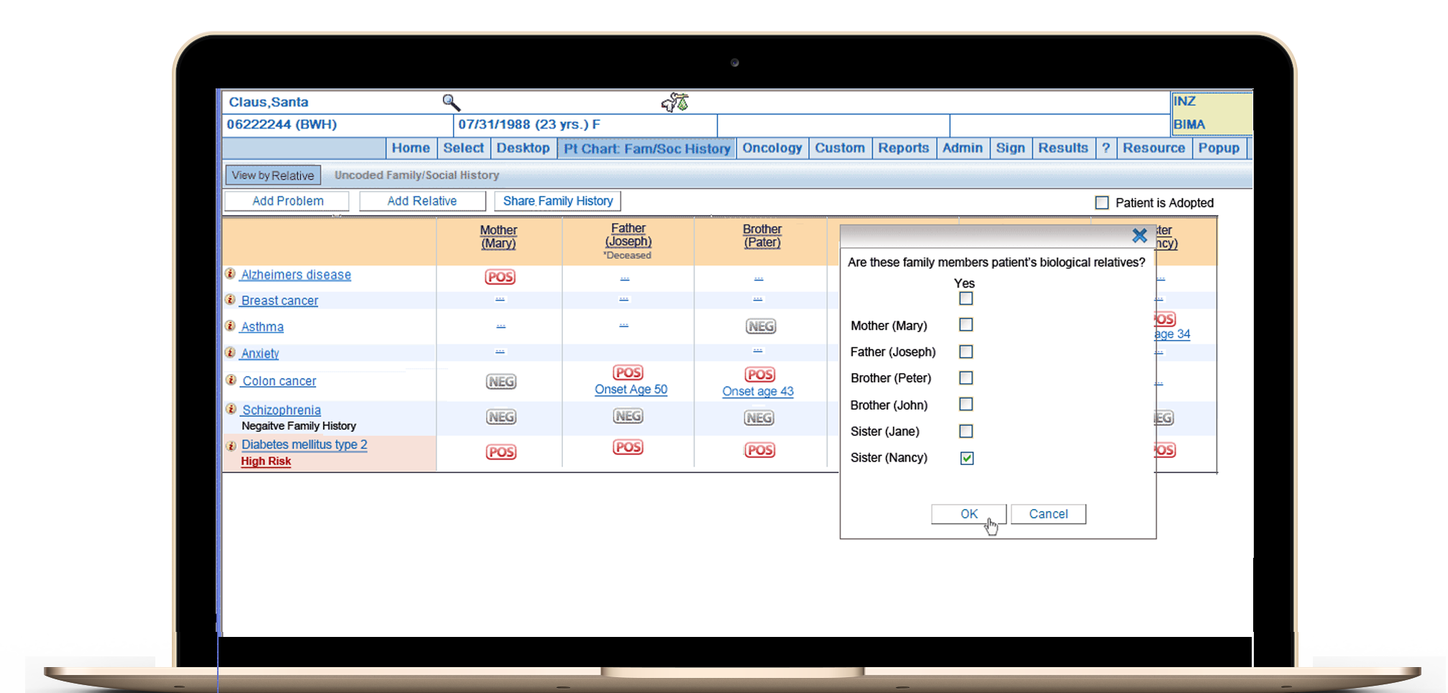Open the Schizophrenia problem link
The width and height of the screenshot is (1448, 693).
coord(281,410)
